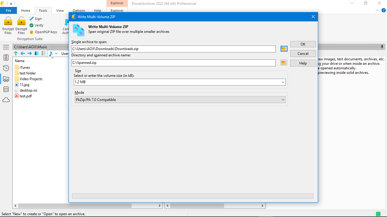Open the Options menu
The width and height of the screenshot is (387, 217).
pyautogui.click(x=79, y=11)
